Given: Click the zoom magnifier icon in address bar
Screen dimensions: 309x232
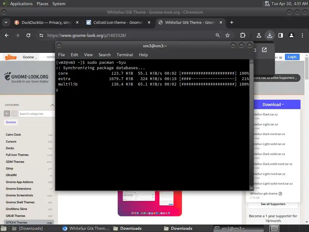Looking at the screenshot, I should pyautogui.click(x=218, y=35).
